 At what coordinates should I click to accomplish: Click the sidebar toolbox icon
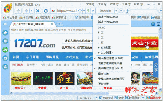coord(5,58)
